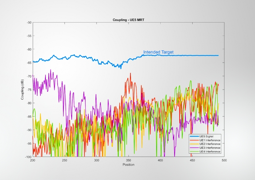The height and width of the screenshot is (180, 255).
Task: Click the y-axis tick label -90
Action: [x=29, y=130]
